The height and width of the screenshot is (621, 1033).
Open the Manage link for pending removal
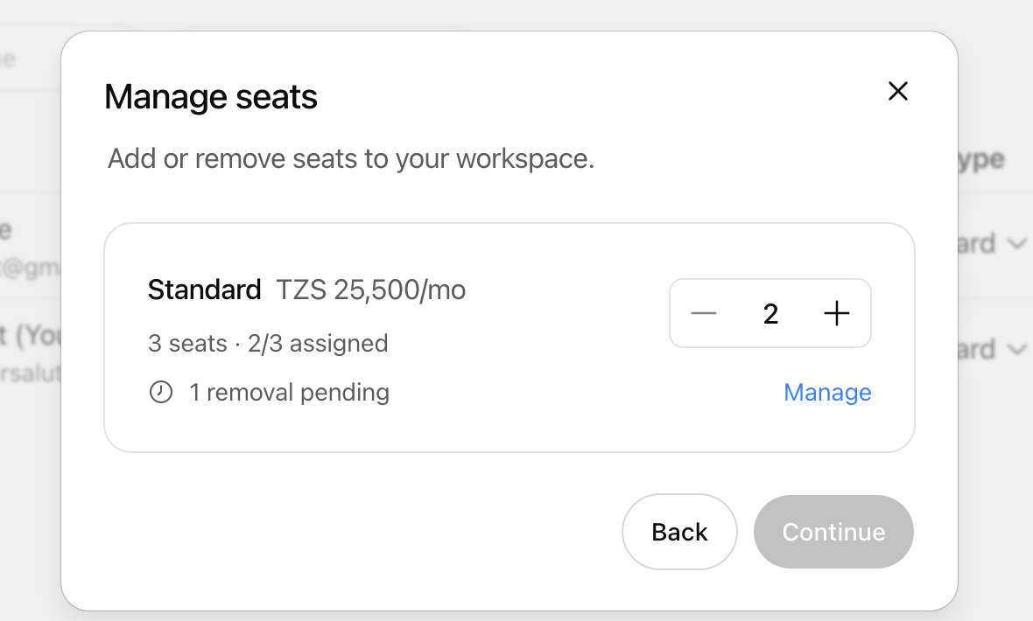coord(827,393)
